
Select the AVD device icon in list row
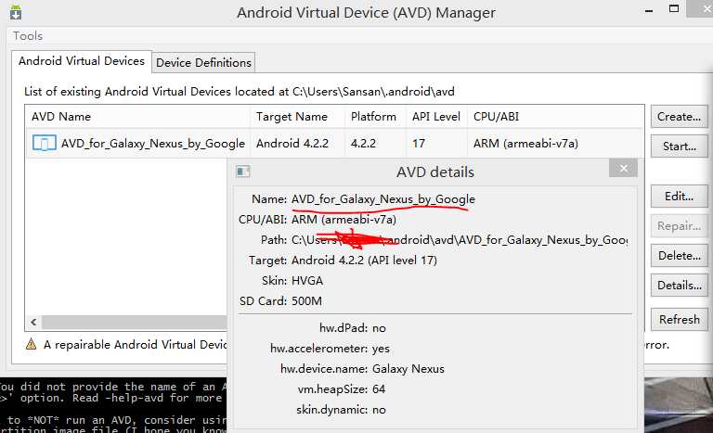[x=45, y=143]
